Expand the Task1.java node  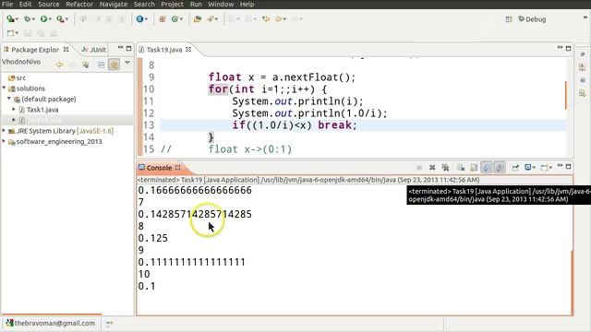coord(14,109)
